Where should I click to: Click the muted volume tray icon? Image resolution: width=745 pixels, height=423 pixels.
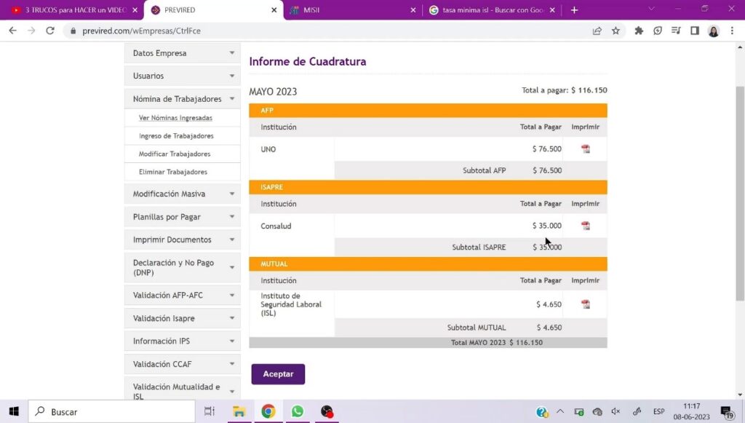(x=616, y=411)
